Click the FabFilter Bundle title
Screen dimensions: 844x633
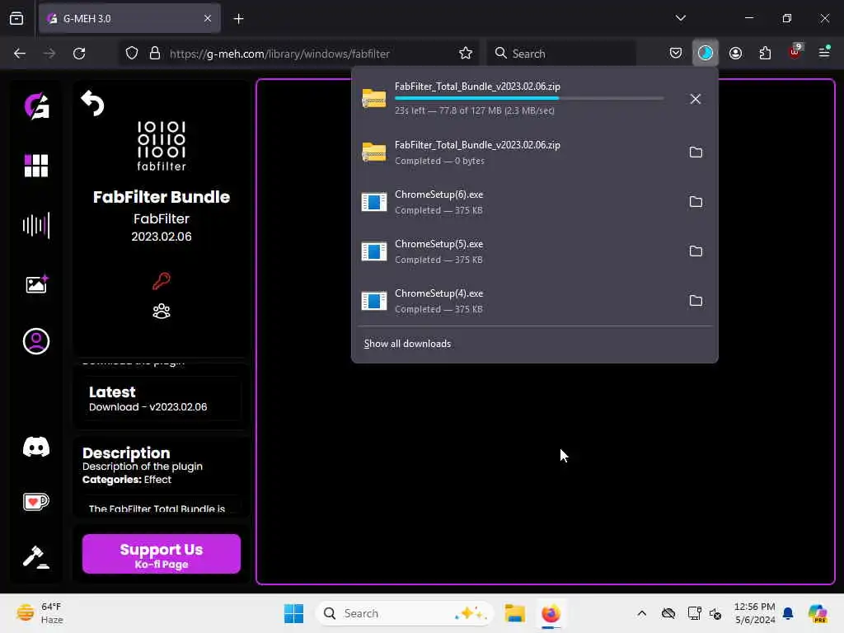[x=162, y=197]
